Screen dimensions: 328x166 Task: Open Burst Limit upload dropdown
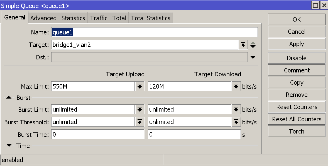pos(139,109)
